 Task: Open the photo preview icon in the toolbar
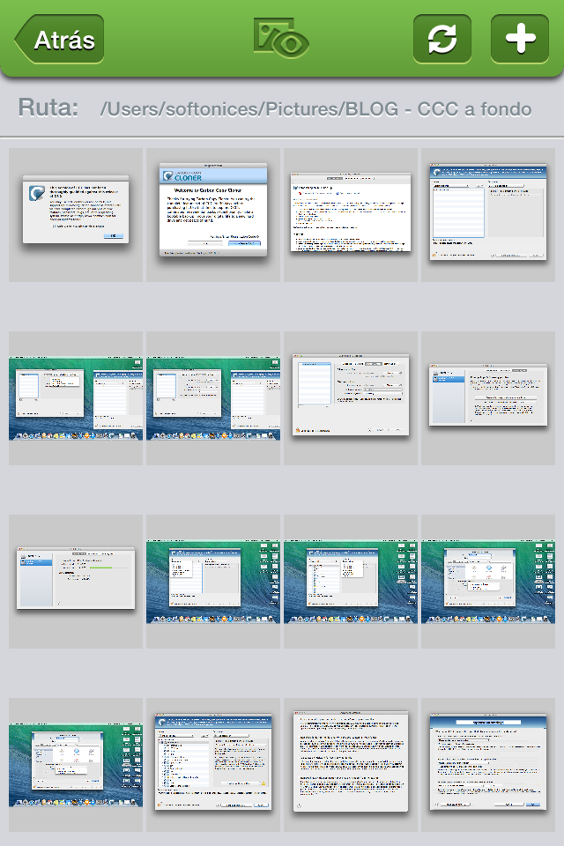[x=282, y=39]
